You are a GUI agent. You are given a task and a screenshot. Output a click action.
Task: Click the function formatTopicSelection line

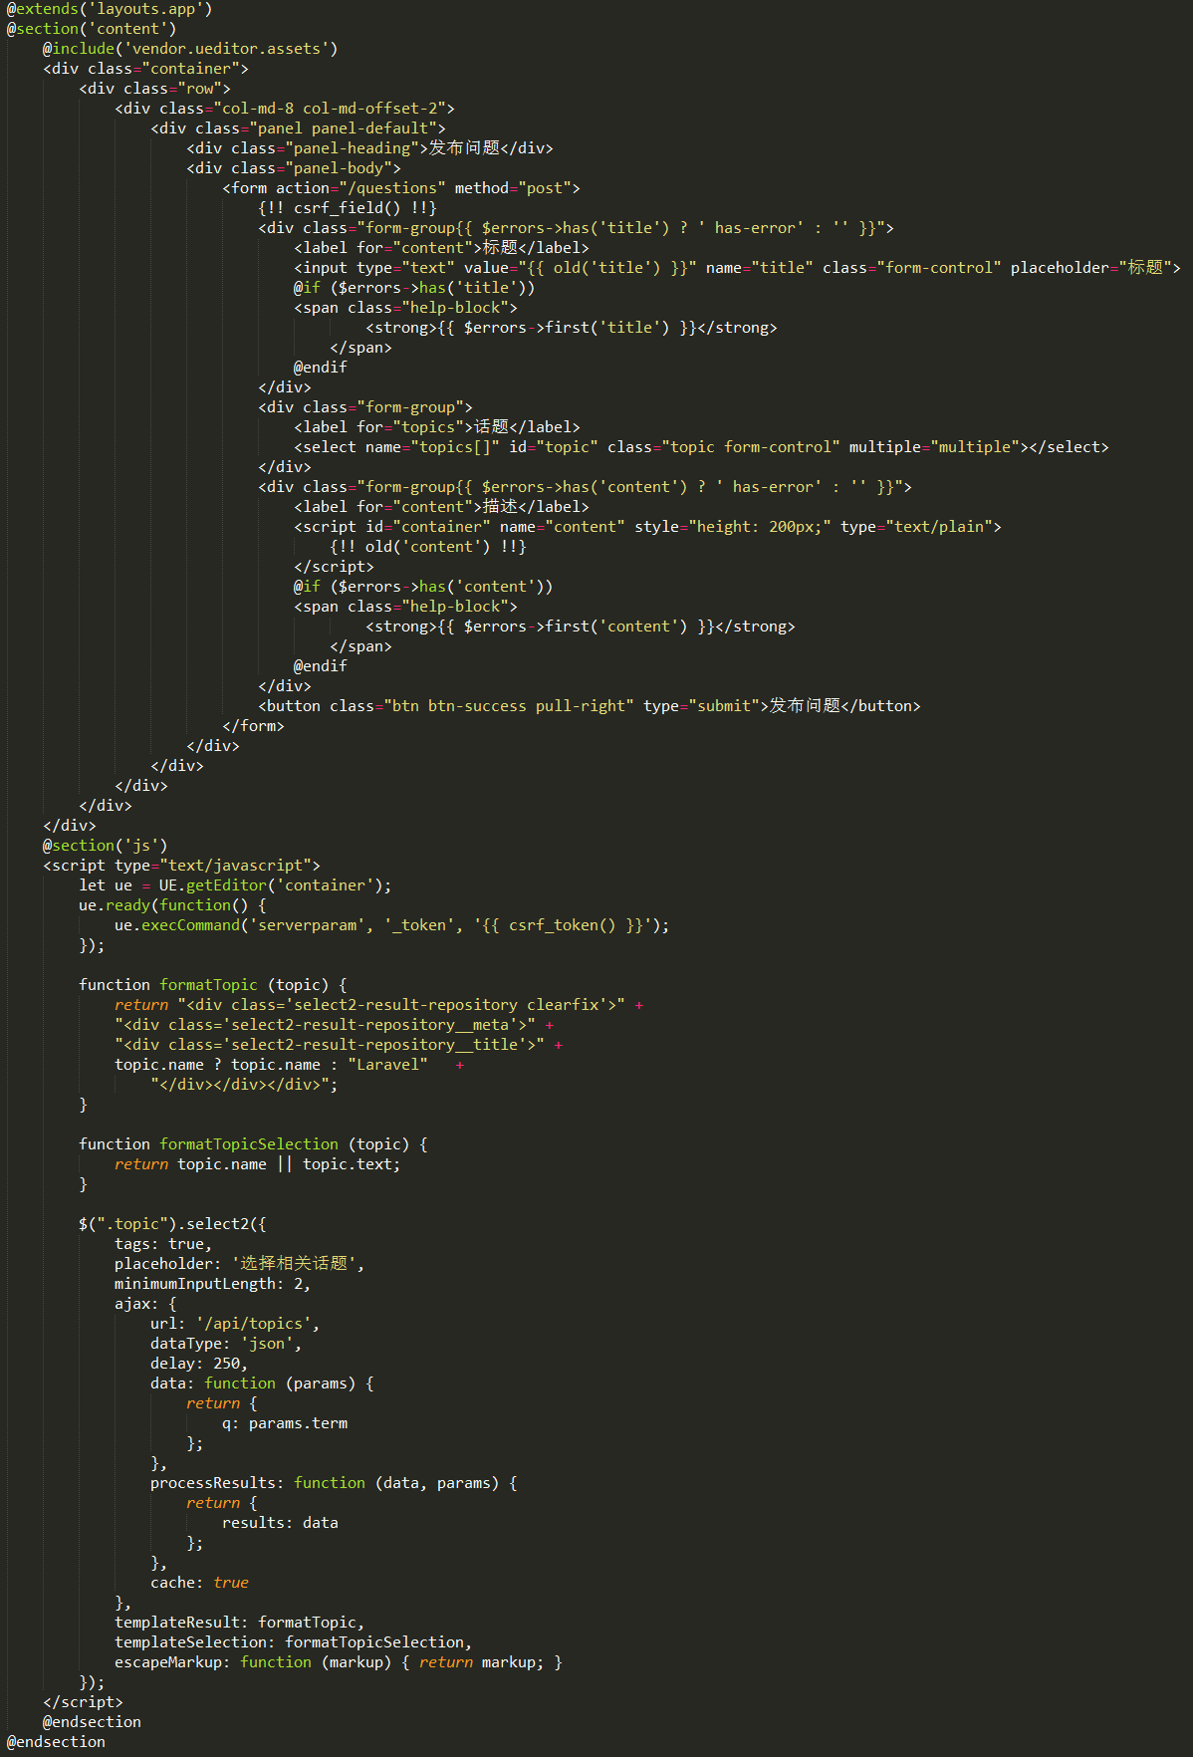(253, 1144)
